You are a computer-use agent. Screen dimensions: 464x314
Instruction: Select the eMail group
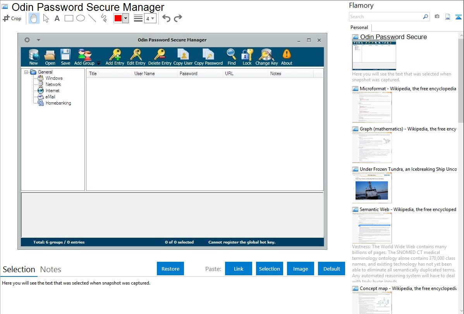tap(50, 97)
